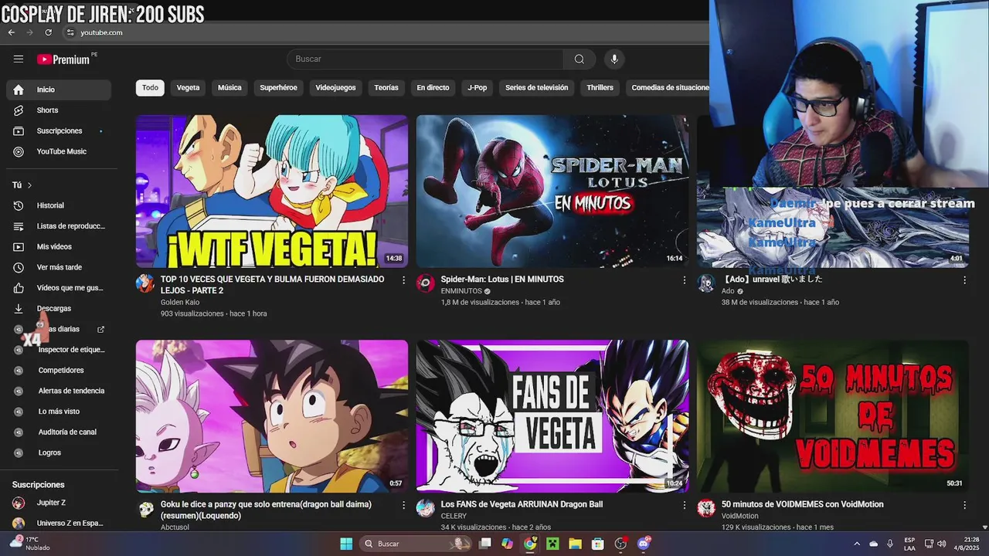
Task: Open options menu for Spider-Man Lotus video
Action: click(684, 280)
